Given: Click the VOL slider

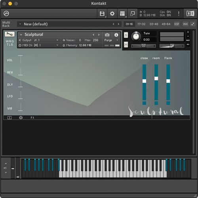Looking at the screenshot, I should pos(21,59).
